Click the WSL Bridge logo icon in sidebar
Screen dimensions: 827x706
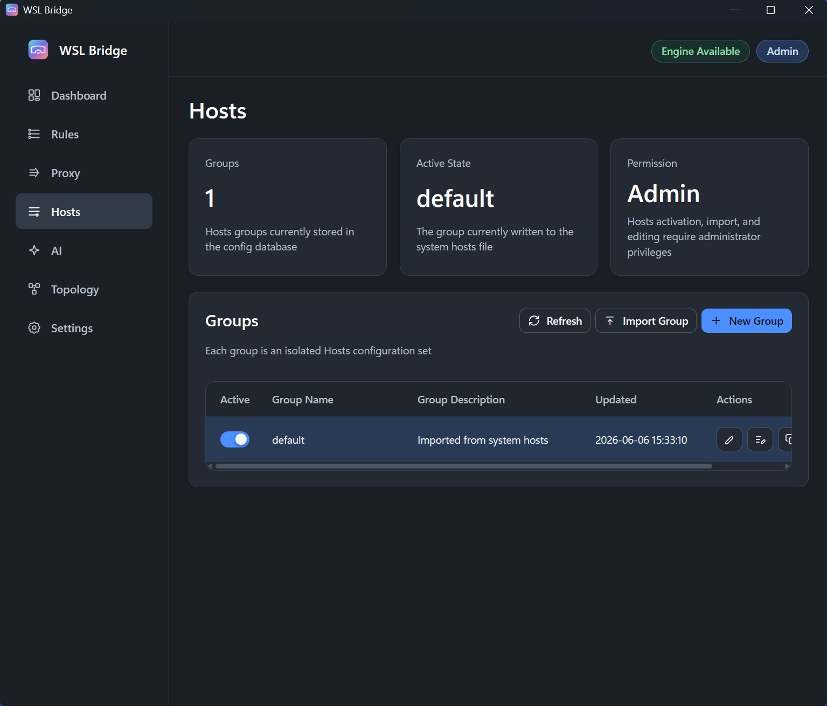[38, 50]
